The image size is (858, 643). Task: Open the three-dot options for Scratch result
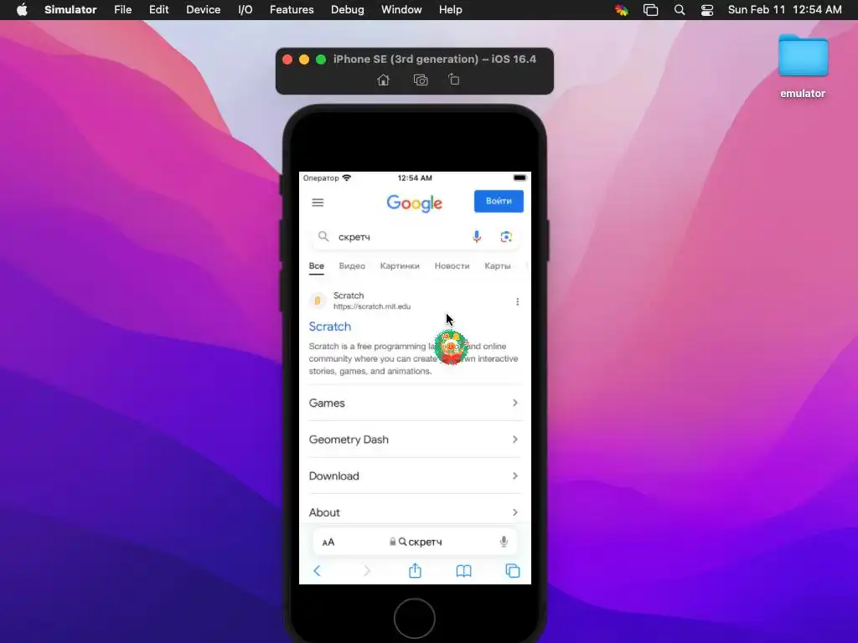517,301
